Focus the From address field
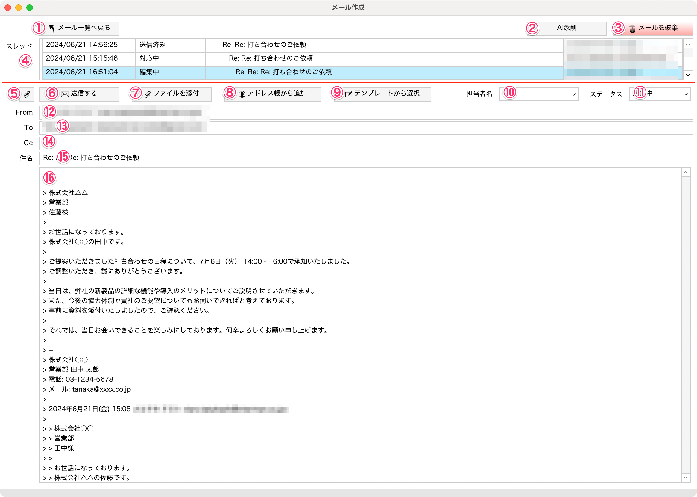 [366, 113]
